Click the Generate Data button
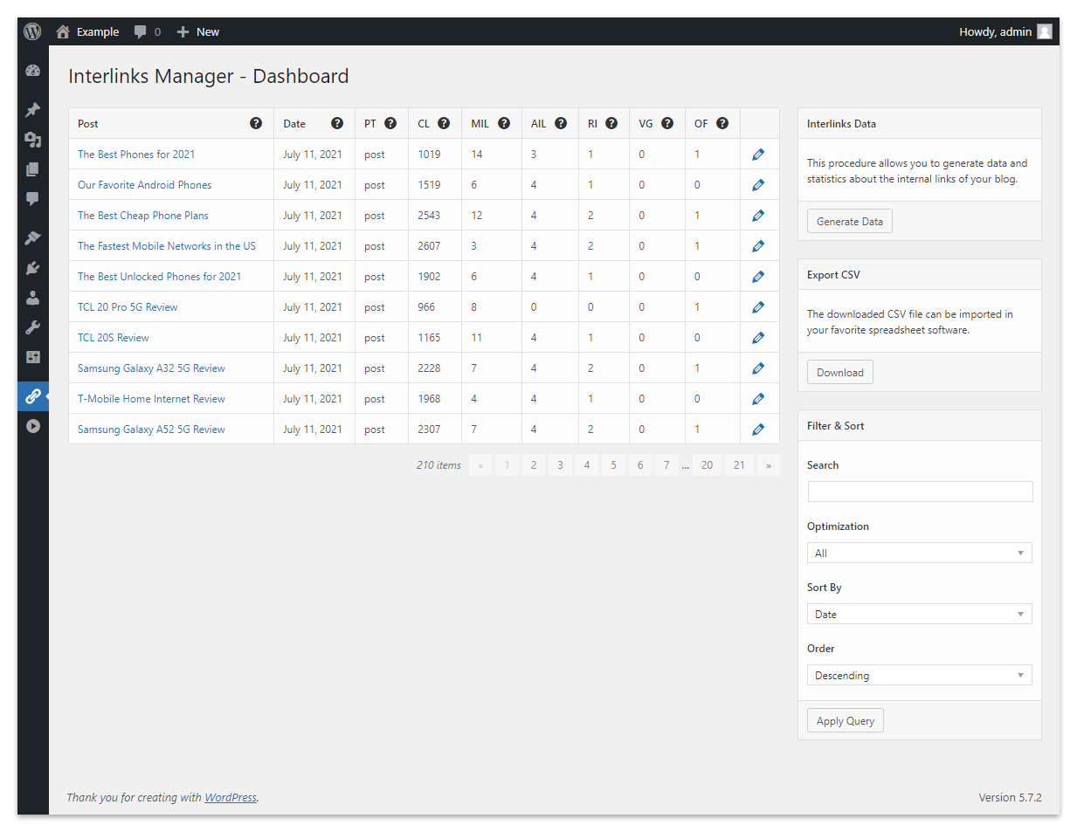This screenshot has width=1077, height=832. [850, 221]
